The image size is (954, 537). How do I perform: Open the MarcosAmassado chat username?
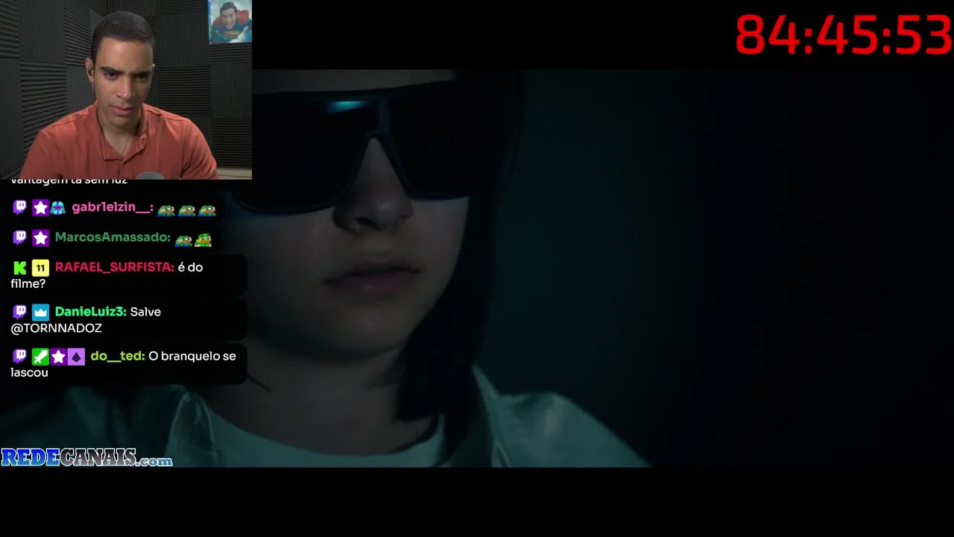click(x=113, y=237)
